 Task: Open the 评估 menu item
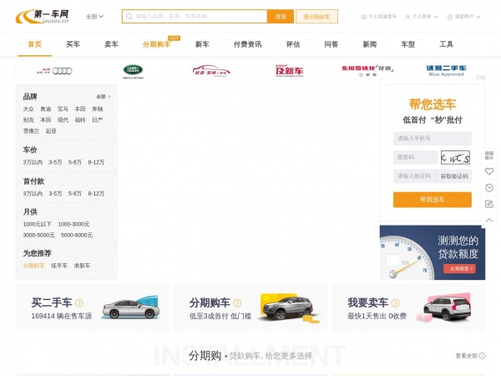tap(293, 44)
